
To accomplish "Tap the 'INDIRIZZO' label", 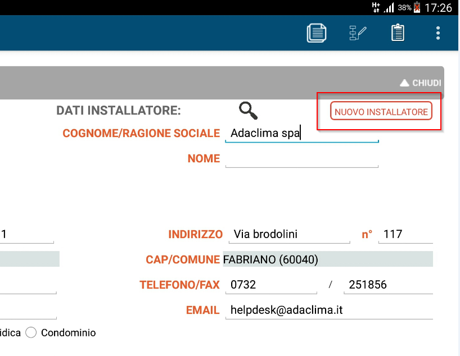I will tap(195, 234).
